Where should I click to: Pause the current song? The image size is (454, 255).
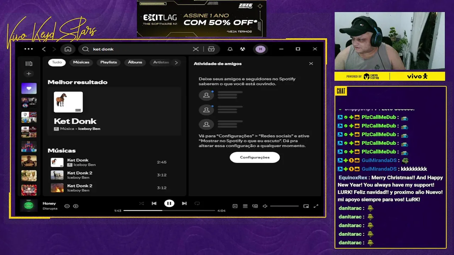coord(169,203)
